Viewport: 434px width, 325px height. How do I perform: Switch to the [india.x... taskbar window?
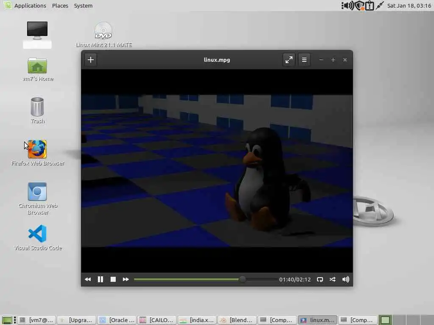198,320
